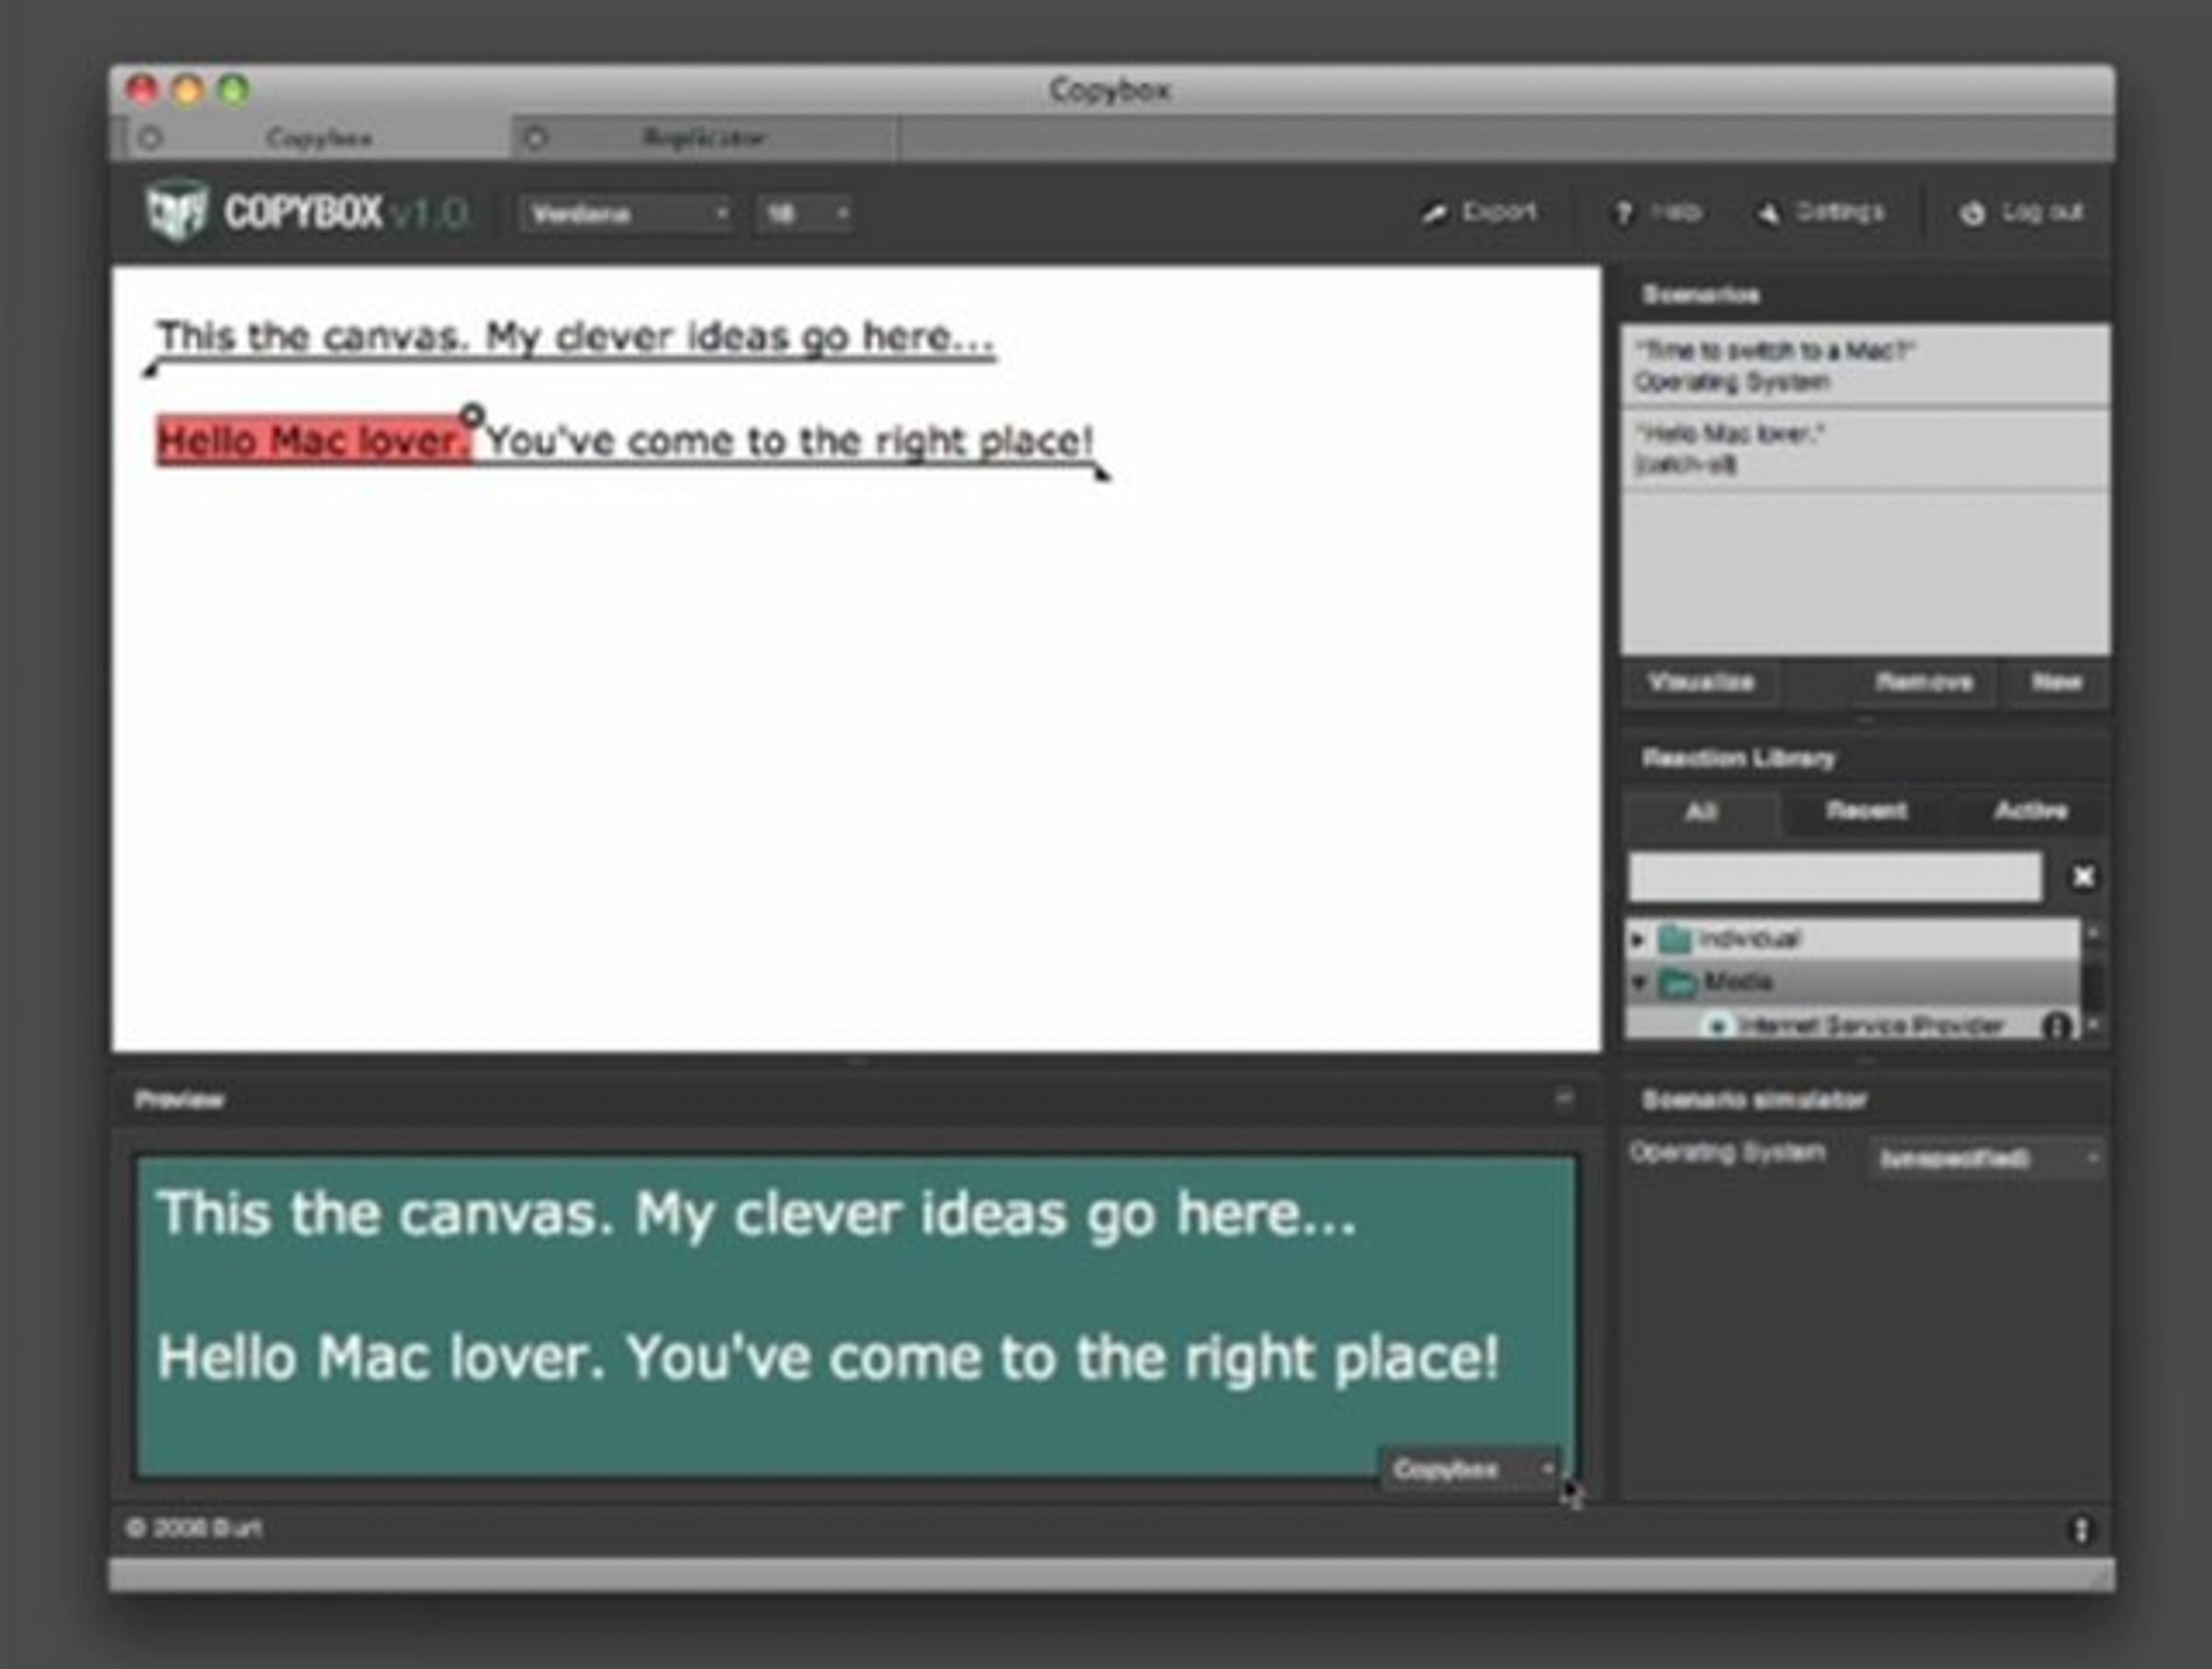
Task: Click "This the canvas." line in the white canvas
Action: click(575, 337)
